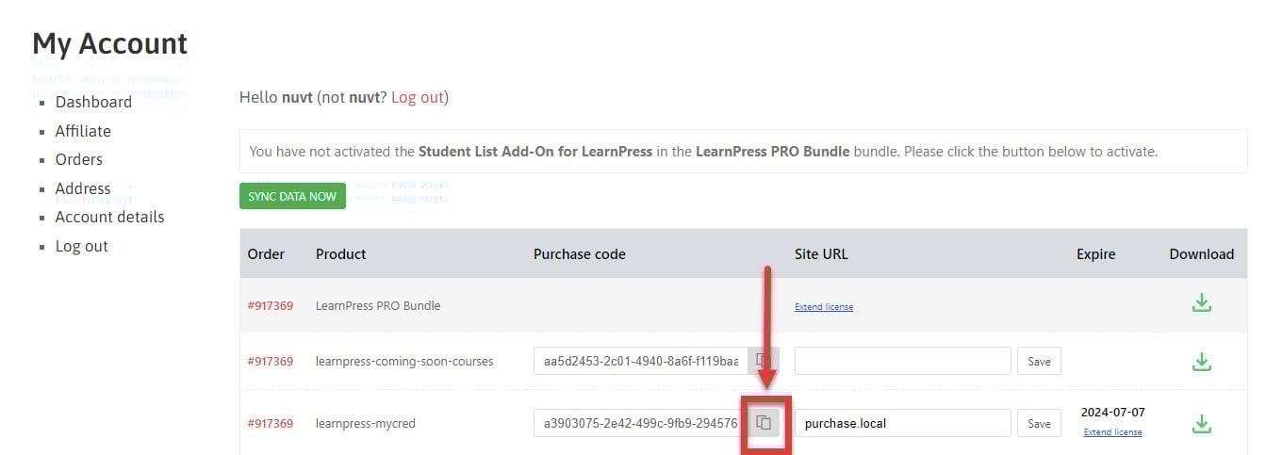1266x455 pixels.
Task: Save the purchase.local site URL
Action: pos(1039,423)
